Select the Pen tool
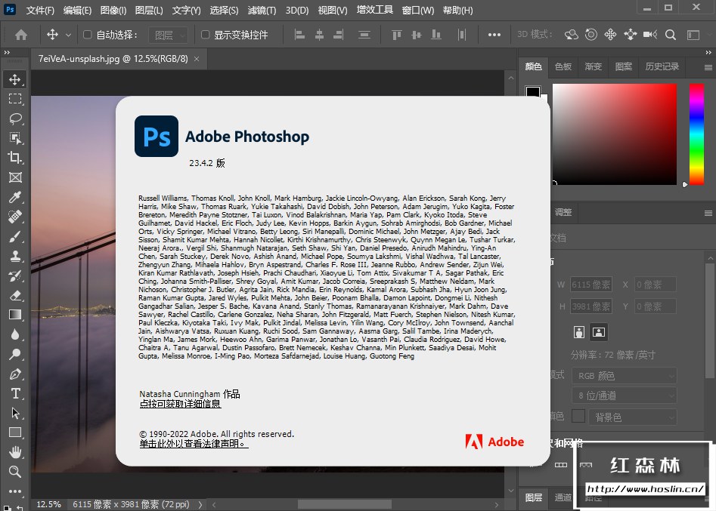The image size is (716, 511). (x=15, y=374)
